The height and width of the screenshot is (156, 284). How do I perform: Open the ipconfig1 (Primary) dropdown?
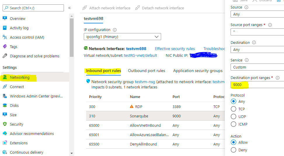122,37
